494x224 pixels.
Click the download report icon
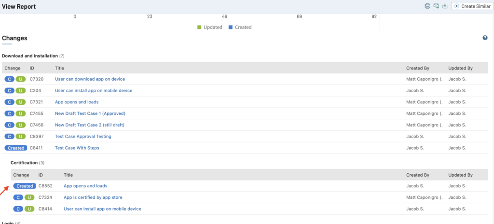pos(445,6)
